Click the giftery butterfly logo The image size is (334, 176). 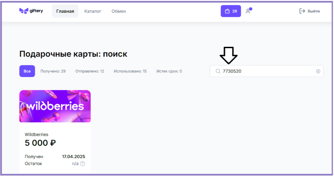click(31, 11)
